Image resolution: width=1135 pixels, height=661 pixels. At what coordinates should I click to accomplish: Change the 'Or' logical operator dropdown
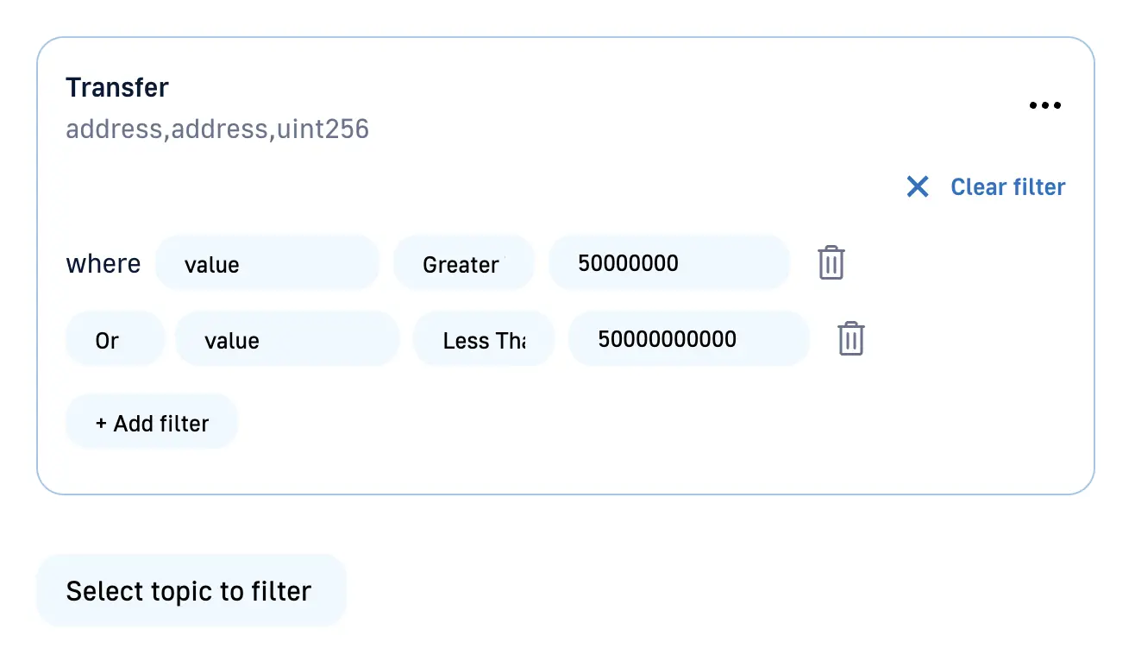[x=114, y=340]
